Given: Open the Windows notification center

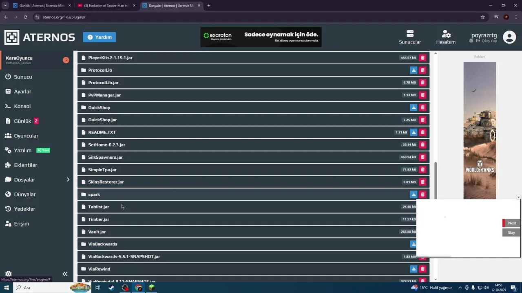Looking at the screenshot, I should click(x=514, y=288).
